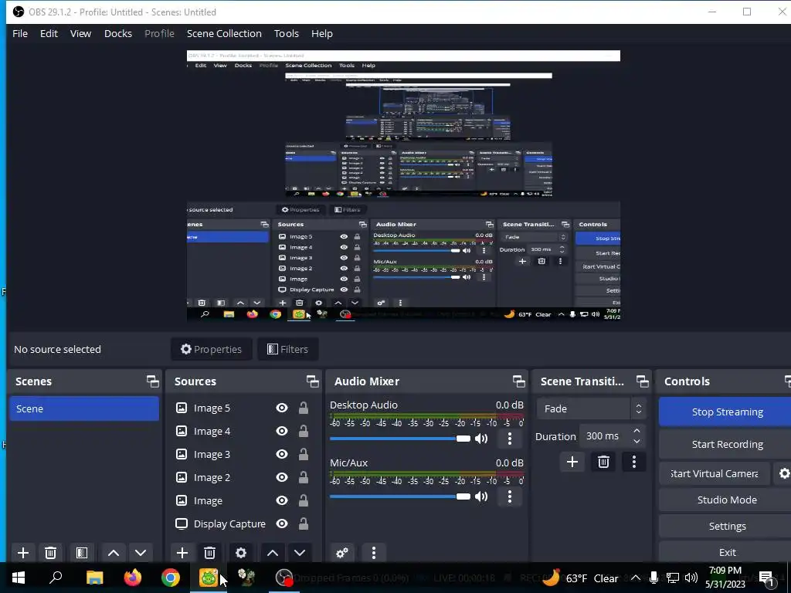The width and height of the screenshot is (791, 593).
Task: Open OBS Settings button
Action: [x=727, y=526]
